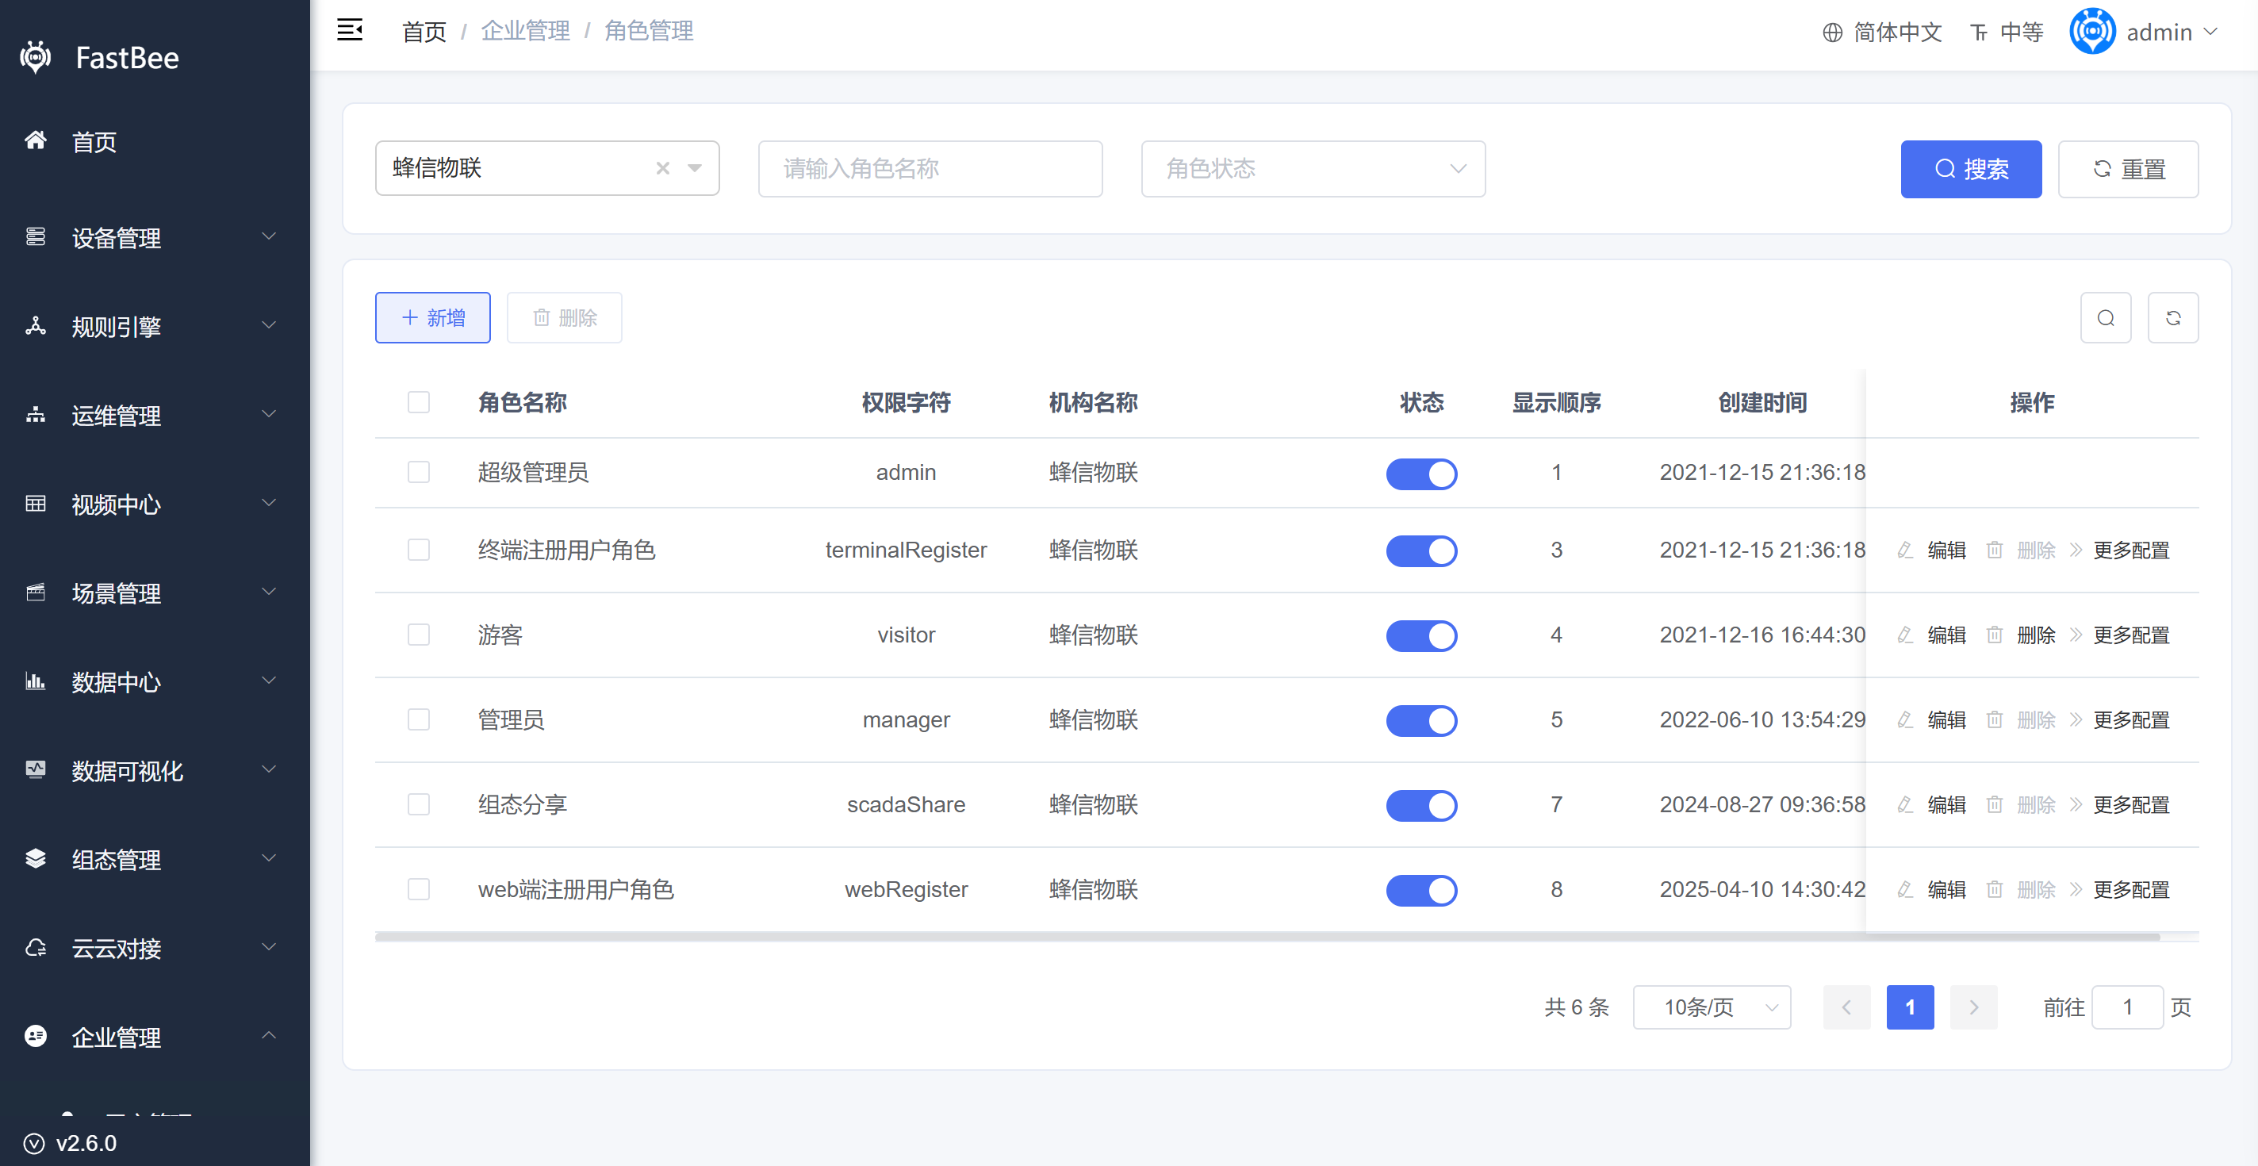Click the globe language icon

pyautogui.click(x=1832, y=33)
